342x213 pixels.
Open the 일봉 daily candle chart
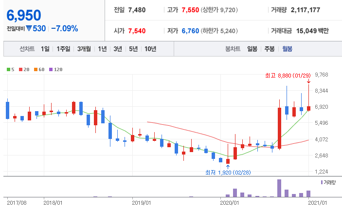(x=252, y=49)
